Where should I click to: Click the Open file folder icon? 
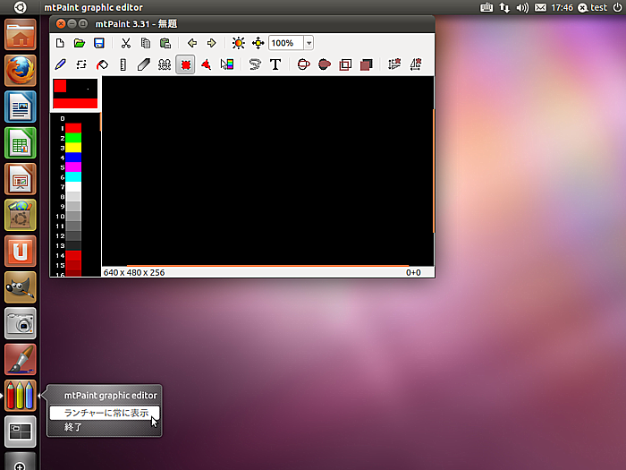80,43
